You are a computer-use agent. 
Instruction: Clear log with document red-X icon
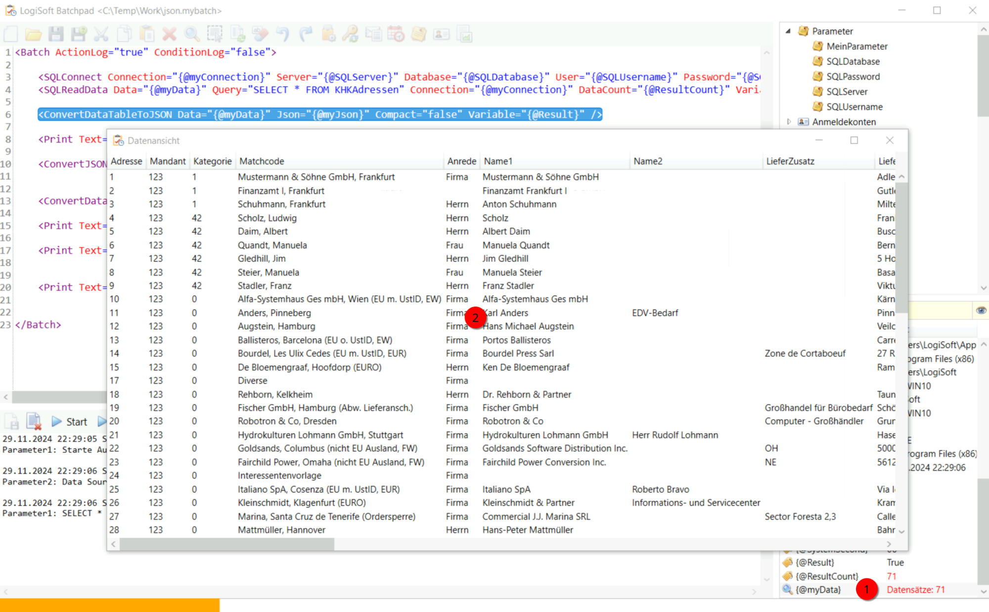34,421
